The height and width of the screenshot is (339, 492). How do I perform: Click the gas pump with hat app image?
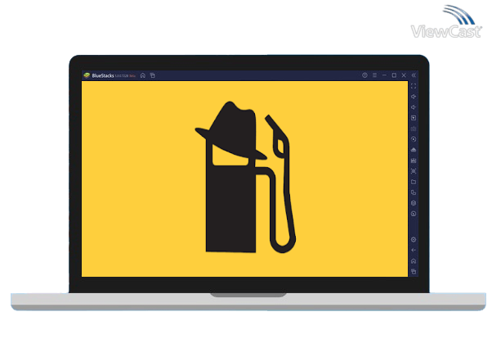coord(245,178)
